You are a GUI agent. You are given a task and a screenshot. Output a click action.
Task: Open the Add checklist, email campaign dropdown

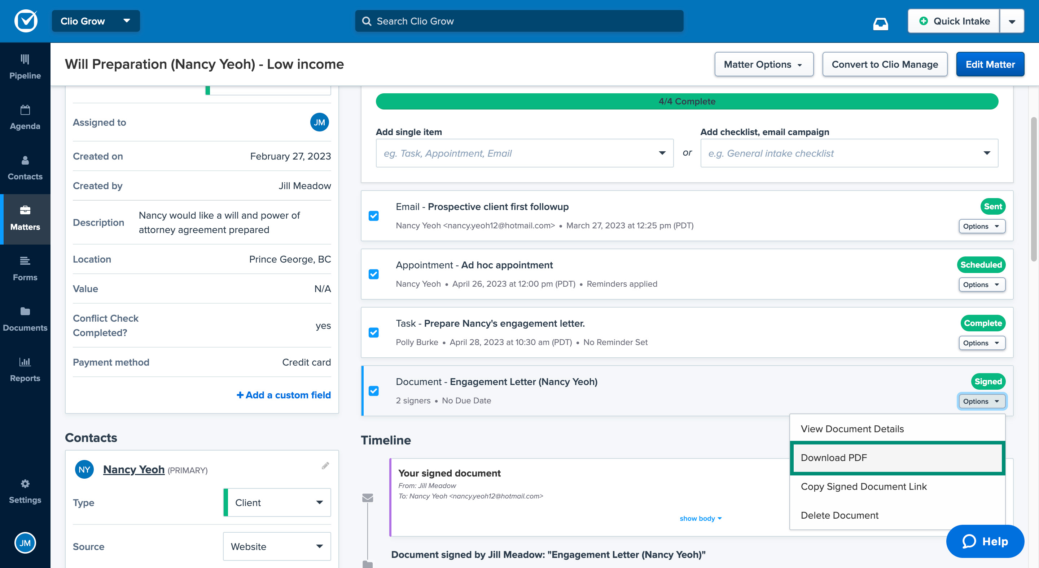[x=849, y=153]
